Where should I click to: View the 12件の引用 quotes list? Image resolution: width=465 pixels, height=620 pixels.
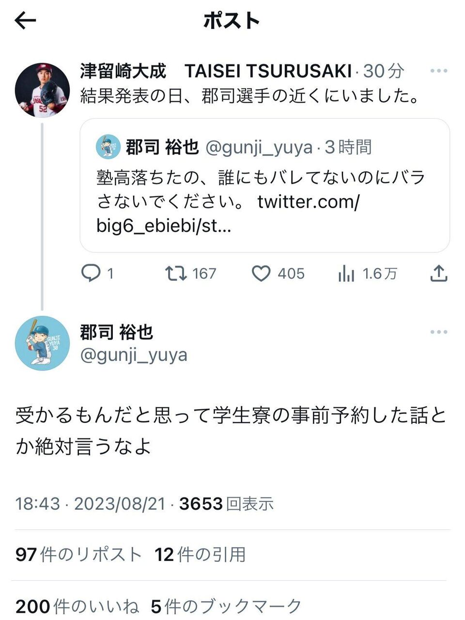200,555
